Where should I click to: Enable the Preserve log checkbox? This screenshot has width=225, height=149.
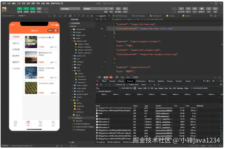114,84
